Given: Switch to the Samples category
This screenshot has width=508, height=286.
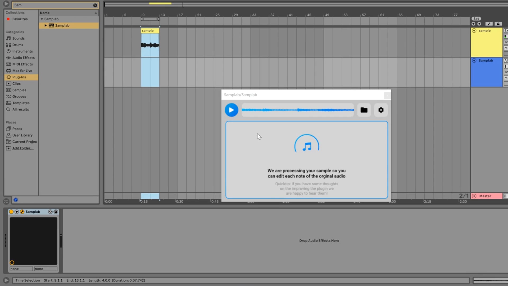Looking at the screenshot, I should [x=19, y=90].
